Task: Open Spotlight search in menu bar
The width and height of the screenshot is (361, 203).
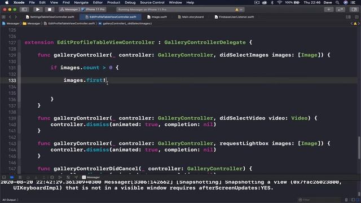Action: 337,2
